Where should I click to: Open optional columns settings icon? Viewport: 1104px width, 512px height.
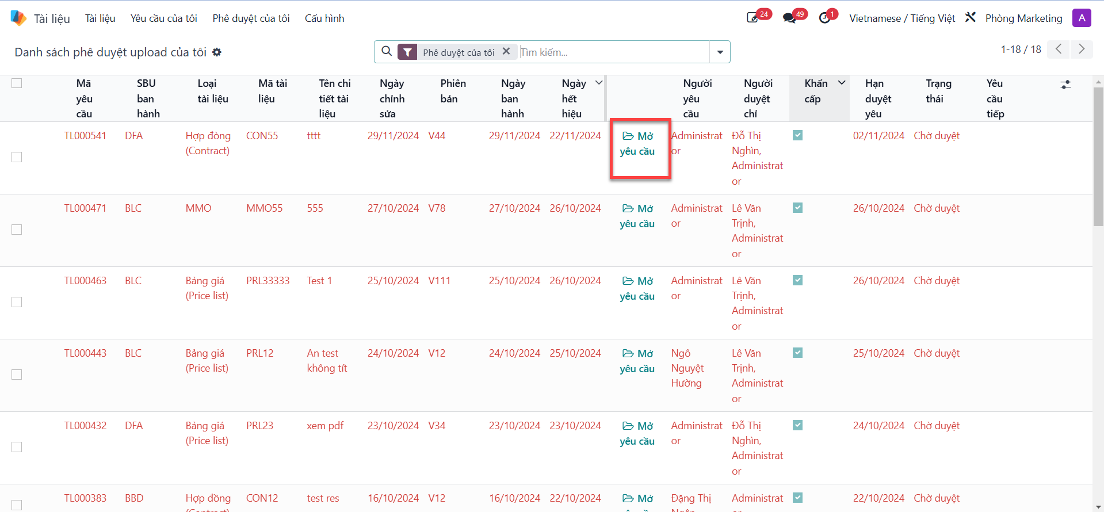point(1065,85)
